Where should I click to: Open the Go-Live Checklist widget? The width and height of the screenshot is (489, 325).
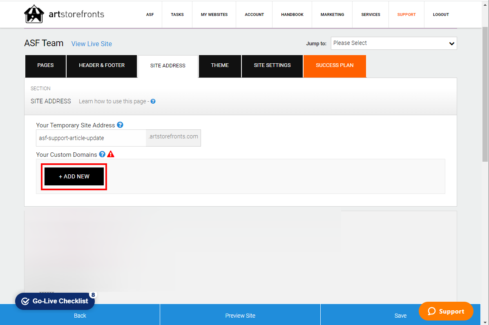click(55, 301)
